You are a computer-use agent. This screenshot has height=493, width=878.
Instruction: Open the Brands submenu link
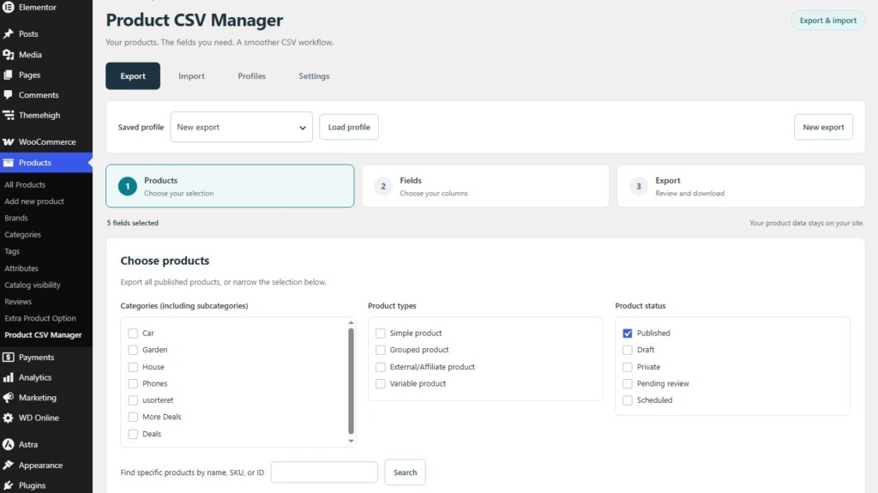16,219
